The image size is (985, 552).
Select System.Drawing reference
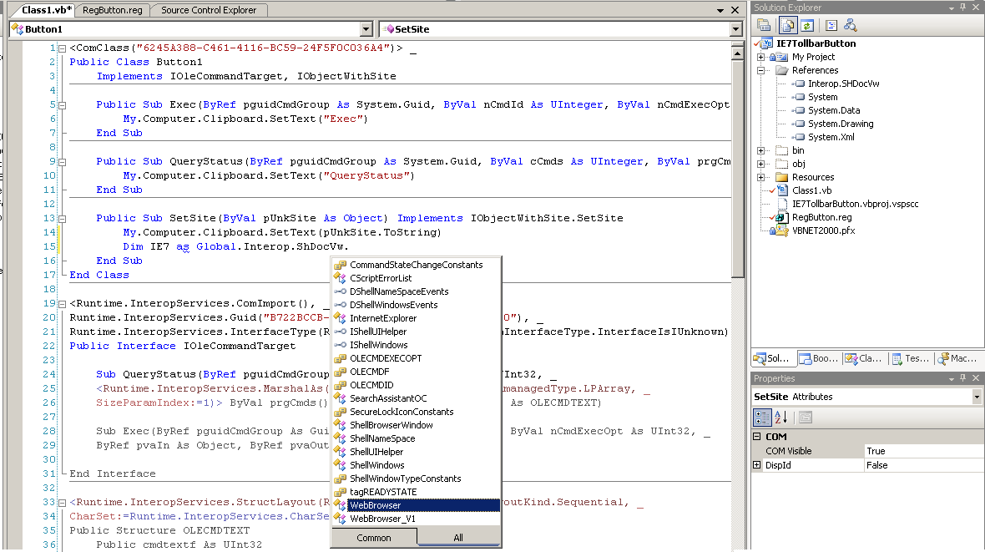pyautogui.click(x=841, y=124)
